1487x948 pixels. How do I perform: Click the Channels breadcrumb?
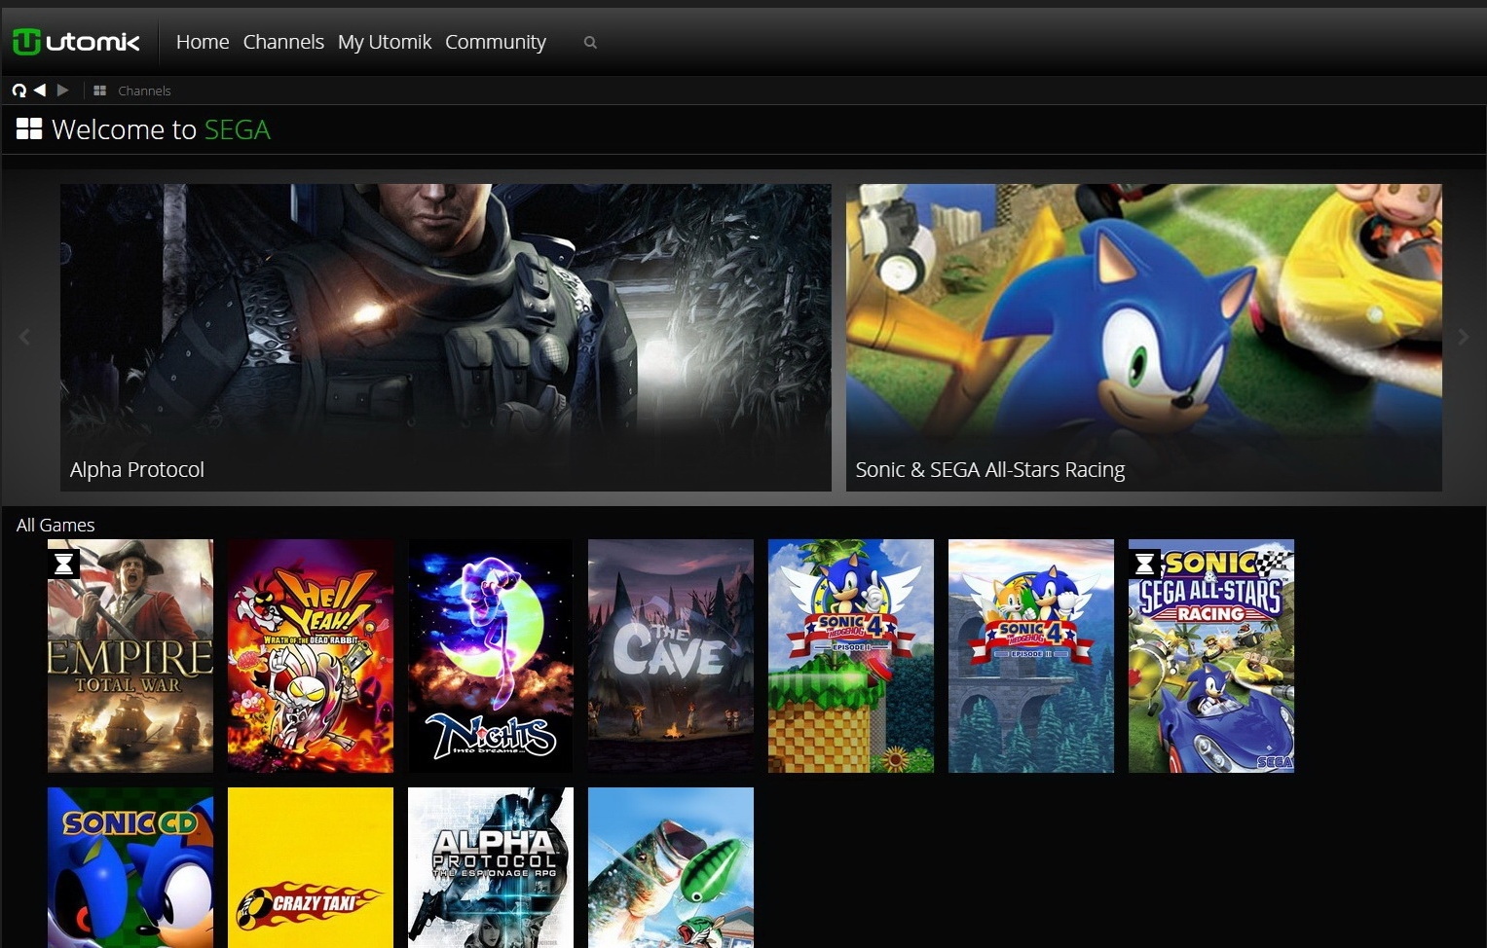tap(144, 91)
